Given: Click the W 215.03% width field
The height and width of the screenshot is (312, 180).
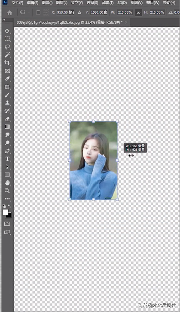Looking at the screenshot, I should [x=125, y=12].
